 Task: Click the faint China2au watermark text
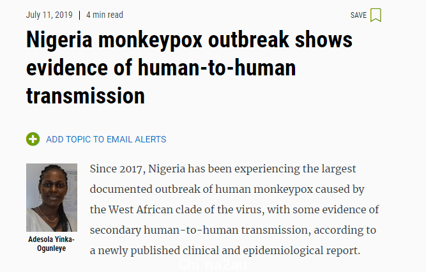pyautogui.click(x=213, y=264)
